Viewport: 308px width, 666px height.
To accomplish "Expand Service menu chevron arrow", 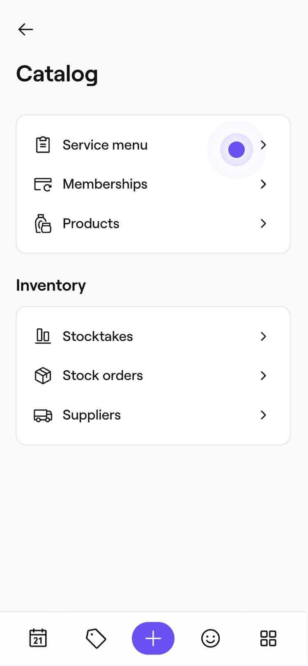I will (x=264, y=145).
